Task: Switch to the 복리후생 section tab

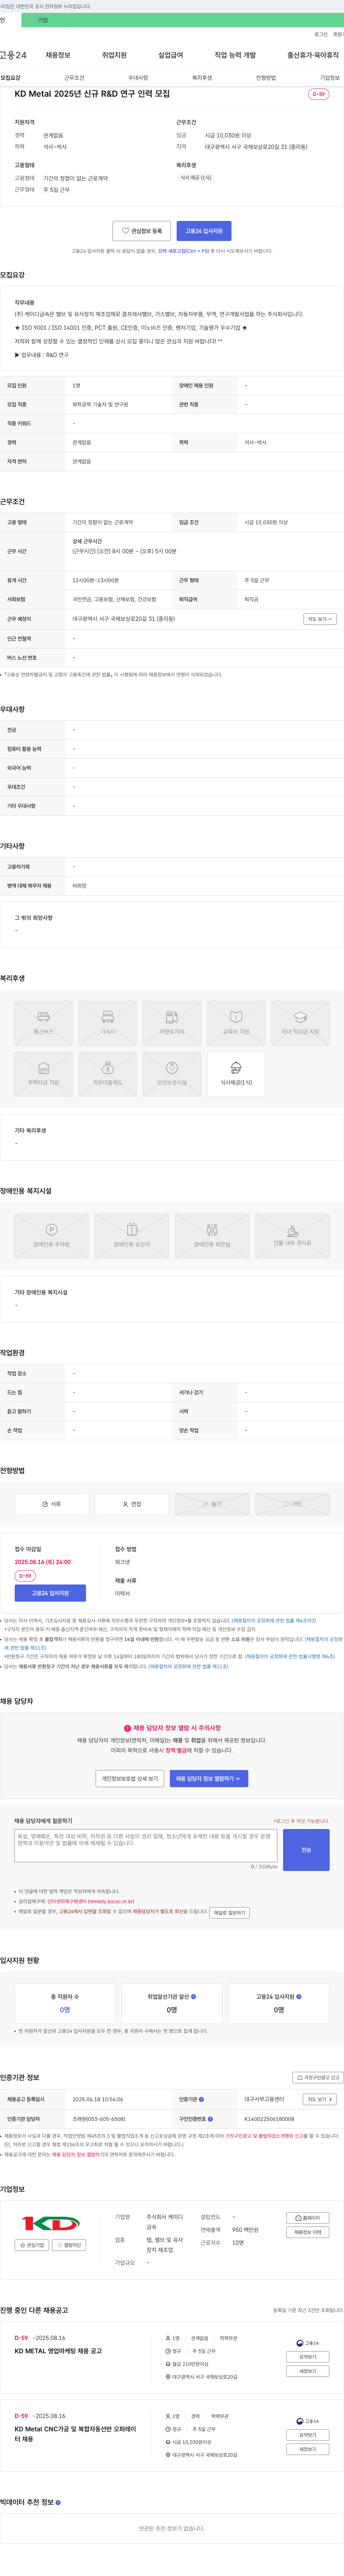Action: click(x=202, y=77)
